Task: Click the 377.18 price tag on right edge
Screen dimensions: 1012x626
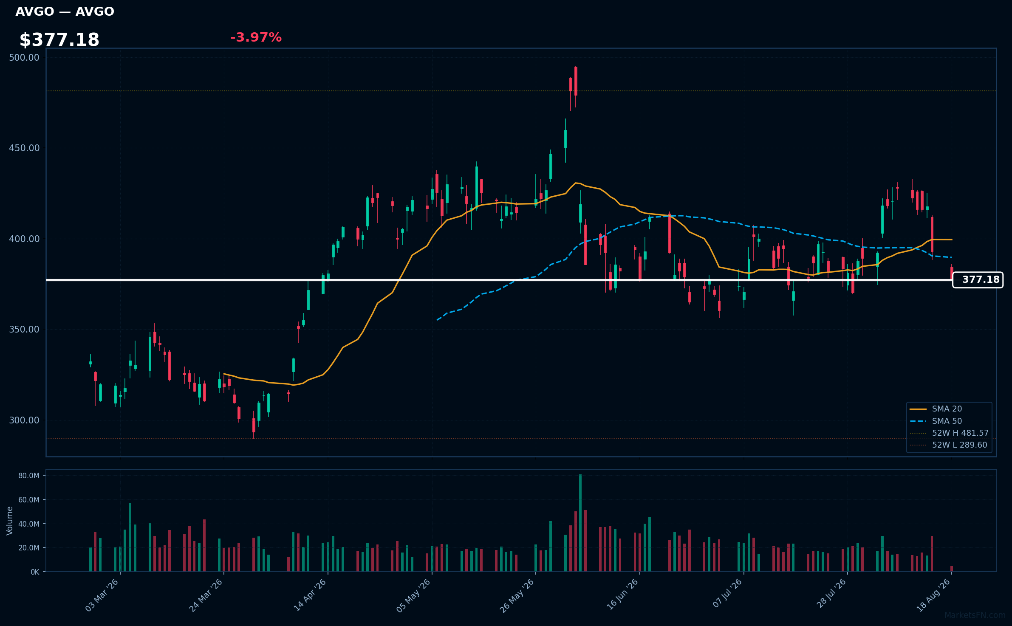Action: pyautogui.click(x=978, y=280)
